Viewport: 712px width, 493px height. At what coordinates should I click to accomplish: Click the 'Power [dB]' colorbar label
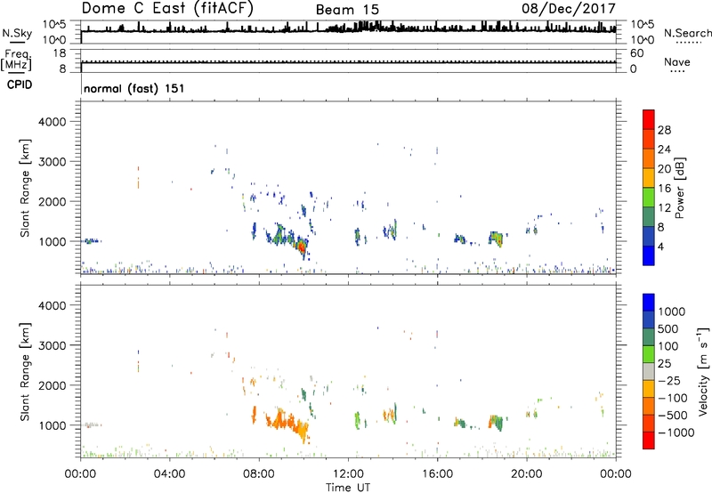(679, 189)
